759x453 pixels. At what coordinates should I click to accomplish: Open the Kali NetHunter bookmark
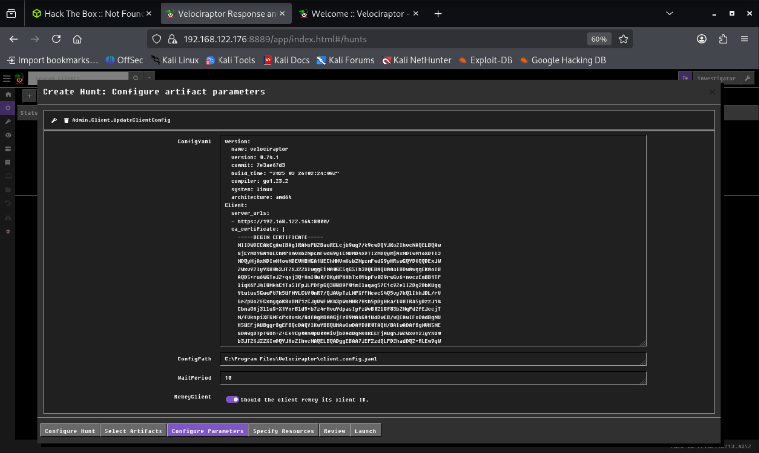[x=417, y=60]
